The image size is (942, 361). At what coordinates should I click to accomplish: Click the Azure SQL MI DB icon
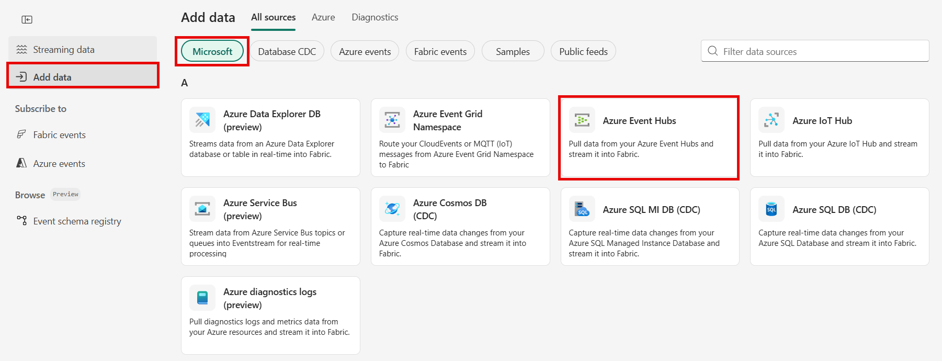coord(582,209)
